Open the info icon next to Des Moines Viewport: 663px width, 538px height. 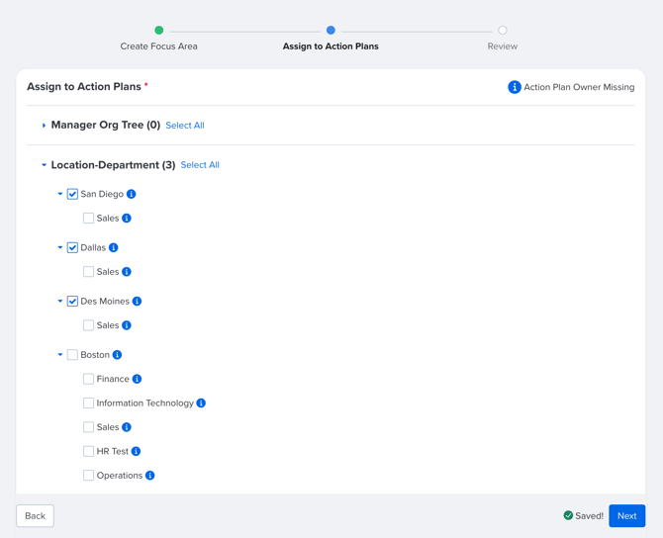coord(138,302)
